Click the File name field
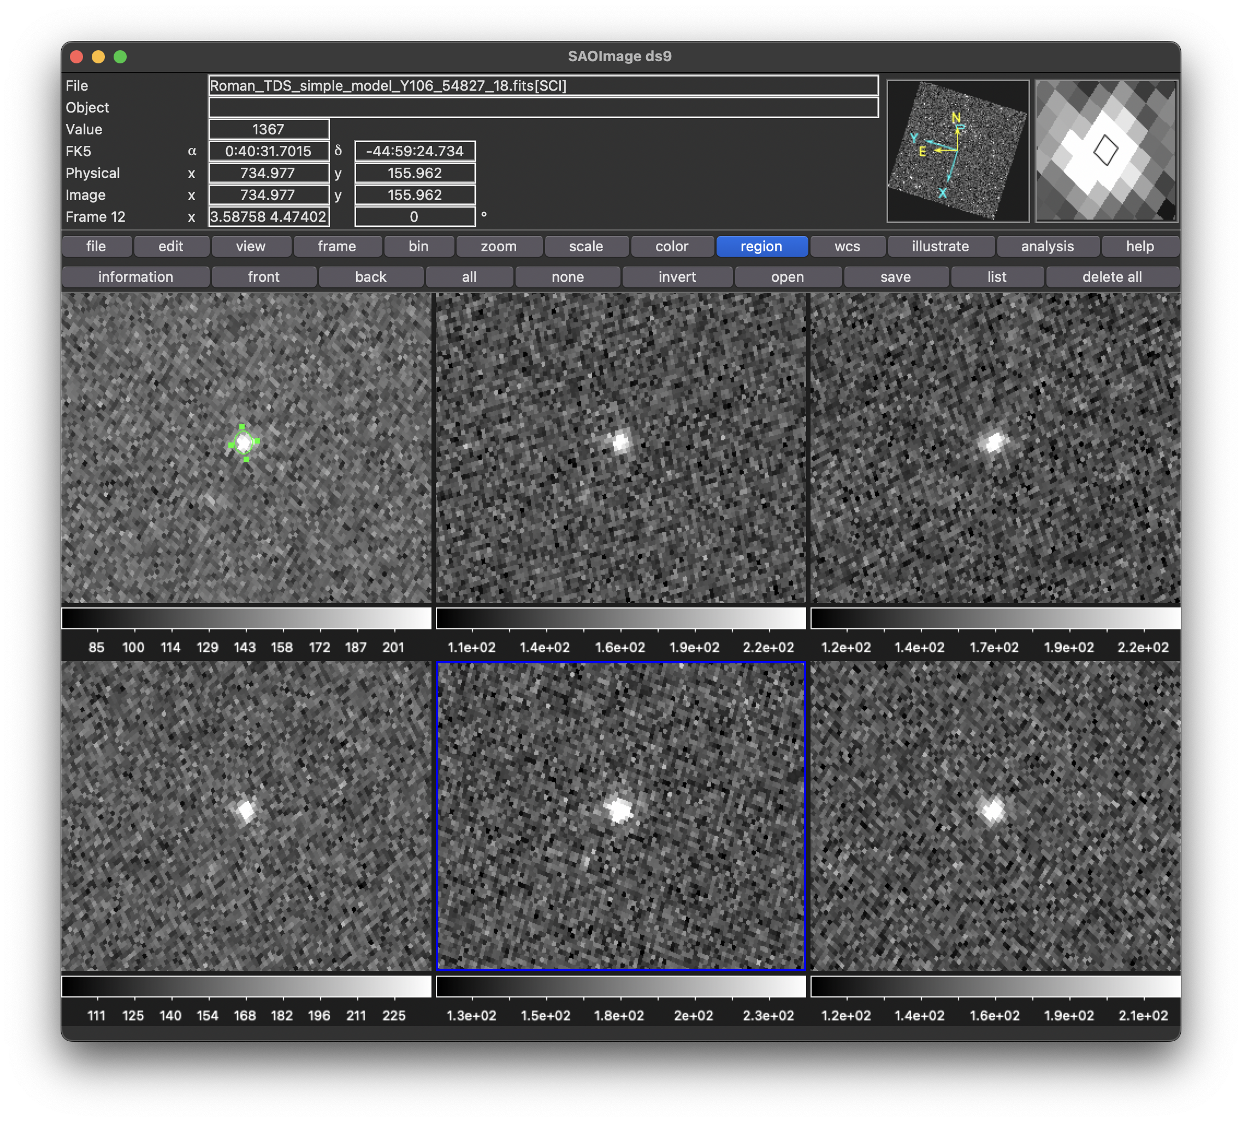1242x1122 pixels. coord(543,86)
